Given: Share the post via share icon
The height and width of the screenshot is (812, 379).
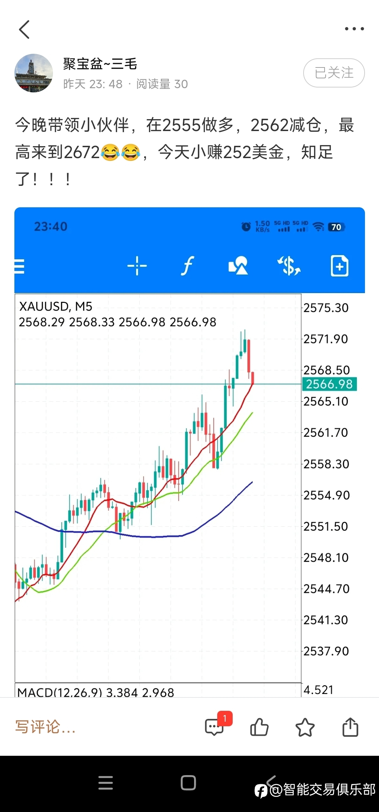Looking at the screenshot, I should (x=350, y=727).
